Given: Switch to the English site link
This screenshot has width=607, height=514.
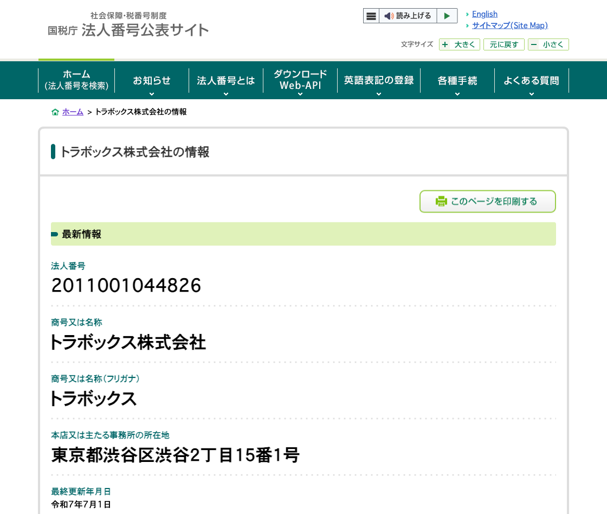Looking at the screenshot, I should (x=485, y=14).
